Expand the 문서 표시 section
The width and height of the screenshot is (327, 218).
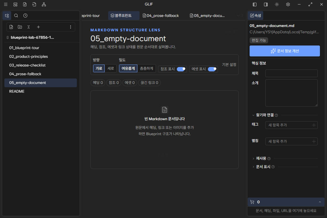click(x=253, y=167)
